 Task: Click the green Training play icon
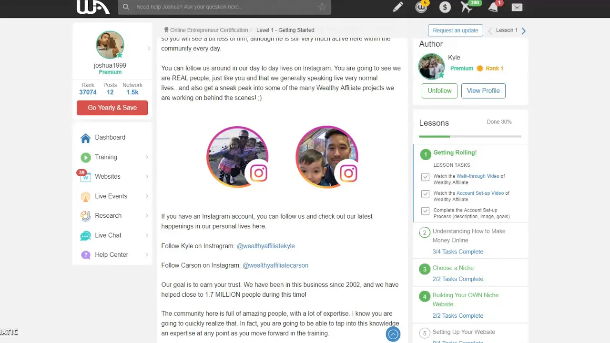click(85, 157)
